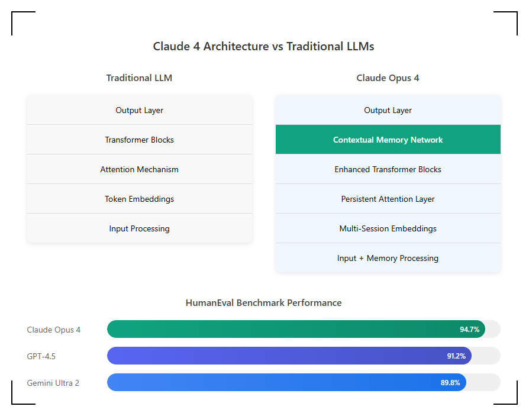This screenshot has height=416, width=529.
Task: Click the Multi-Session Embeddings row
Action: point(388,228)
